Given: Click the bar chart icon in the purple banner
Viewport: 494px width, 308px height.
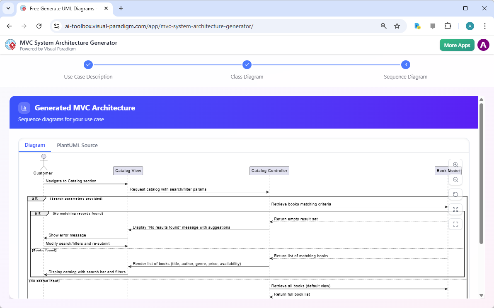Looking at the screenshot, I should click(24, 107).
